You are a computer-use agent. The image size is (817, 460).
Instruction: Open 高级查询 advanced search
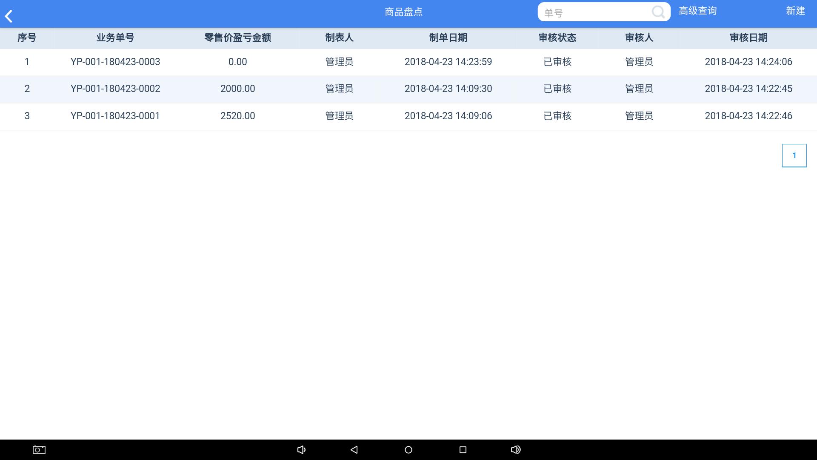pyautogui.click(x=697, y=11)
